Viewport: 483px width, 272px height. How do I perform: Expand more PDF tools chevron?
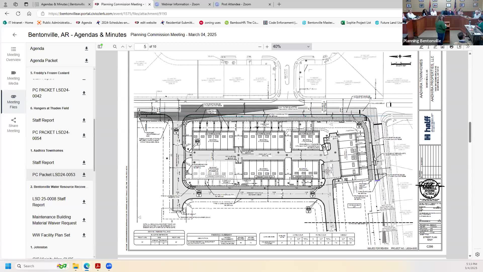(x=468, y=47)
